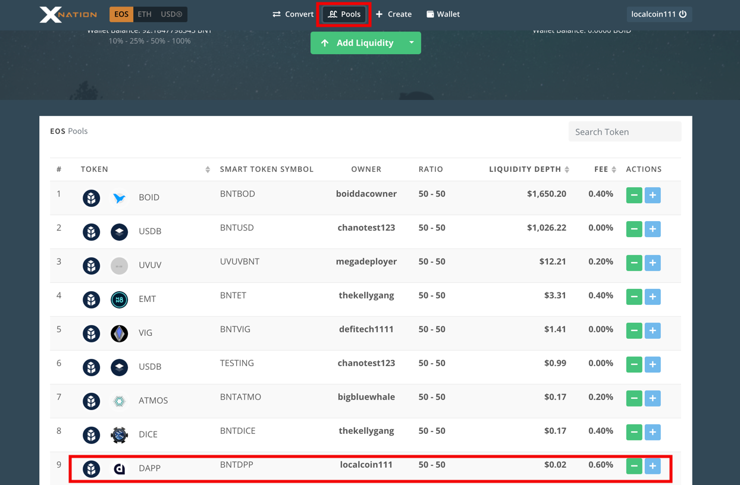Click liquidity depth $12.21
Image resolution: width=740 pixels, height=485 pixels.
click(x=553, y=262)
